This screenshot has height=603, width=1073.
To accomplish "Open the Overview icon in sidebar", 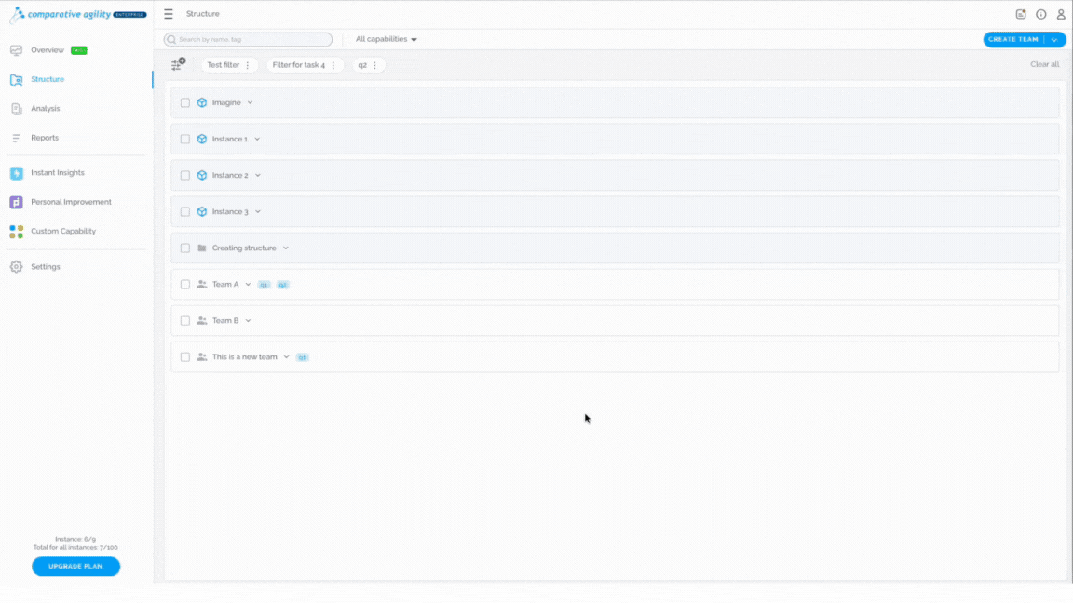I will [x=17, y=50].
